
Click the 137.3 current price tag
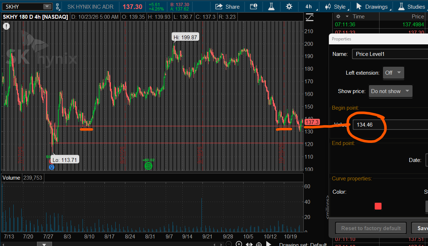point(312,122)
